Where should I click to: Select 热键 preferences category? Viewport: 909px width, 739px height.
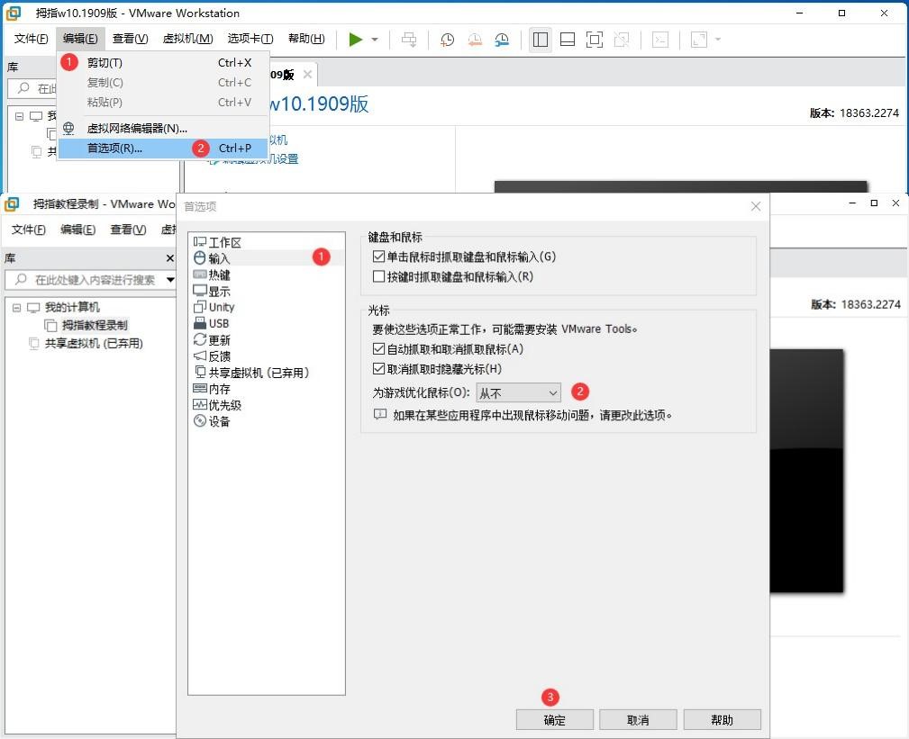219,275
